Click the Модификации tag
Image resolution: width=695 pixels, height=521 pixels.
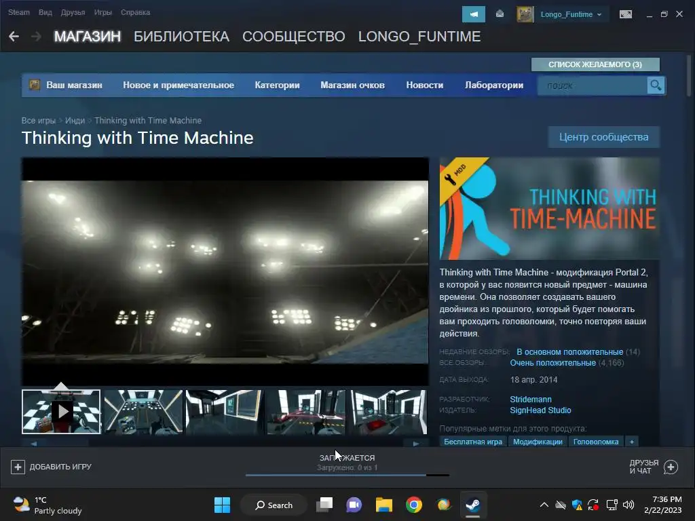pyautogui.click(x=538, y=442)
